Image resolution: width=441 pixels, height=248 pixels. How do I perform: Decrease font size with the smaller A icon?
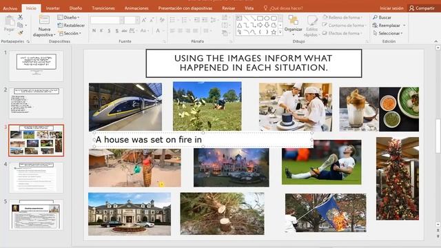[152, 20]
